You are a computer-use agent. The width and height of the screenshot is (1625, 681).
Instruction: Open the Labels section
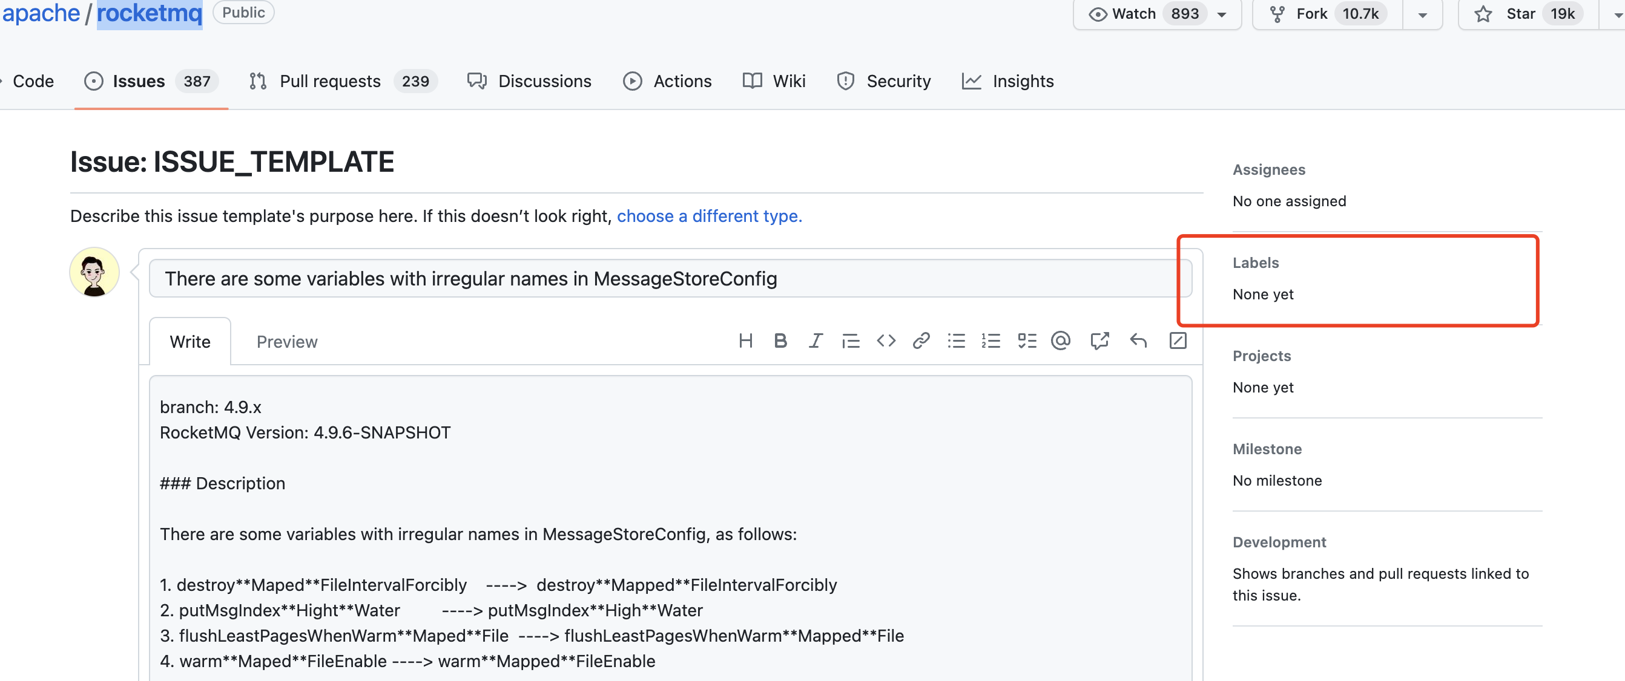tap(1255, 262)
